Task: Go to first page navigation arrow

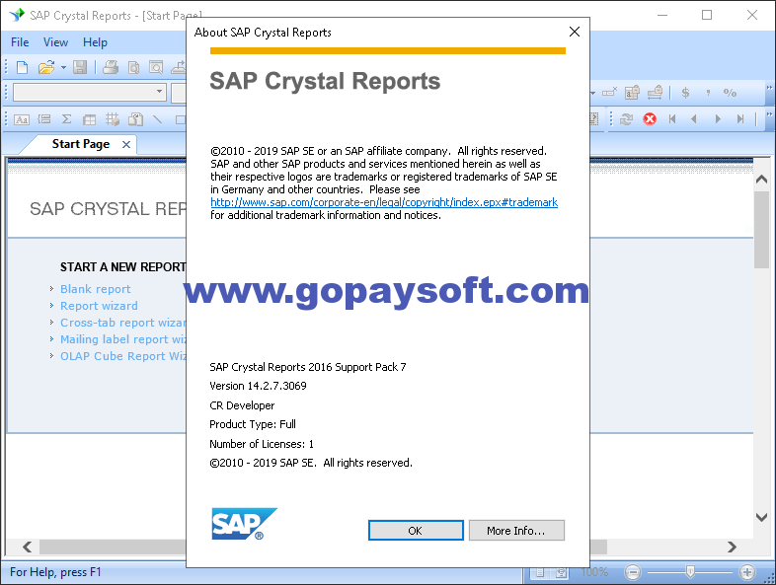Action: (x=672, y=118)
